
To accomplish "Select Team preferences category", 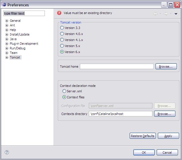I will point(14,53).
